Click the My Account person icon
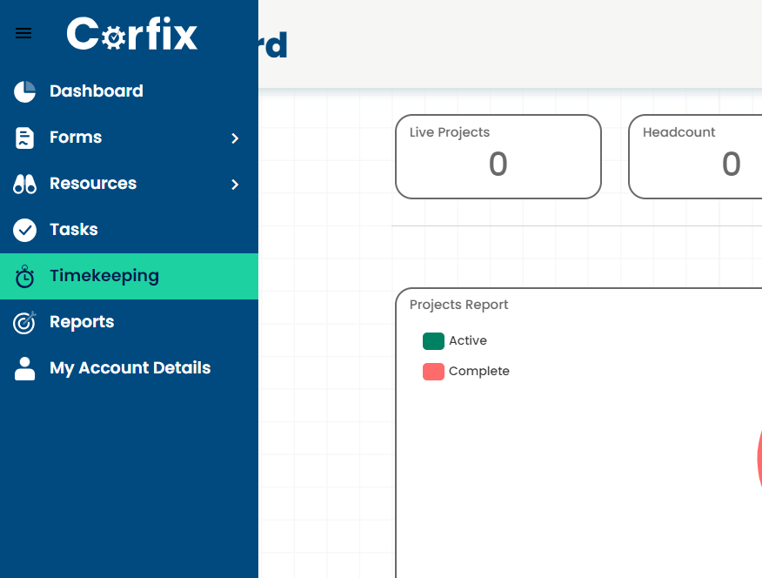The image size is (762, 578). pyautogui.click(x=25, y=368)
